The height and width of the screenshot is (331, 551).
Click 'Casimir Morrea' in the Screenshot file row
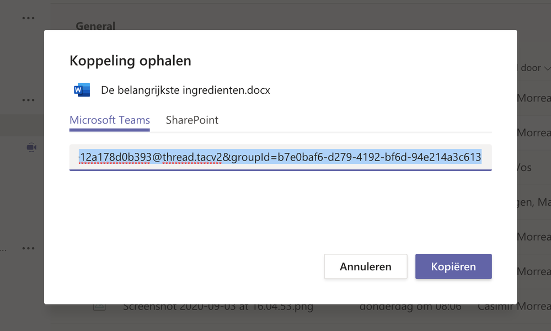pos(513,307)
